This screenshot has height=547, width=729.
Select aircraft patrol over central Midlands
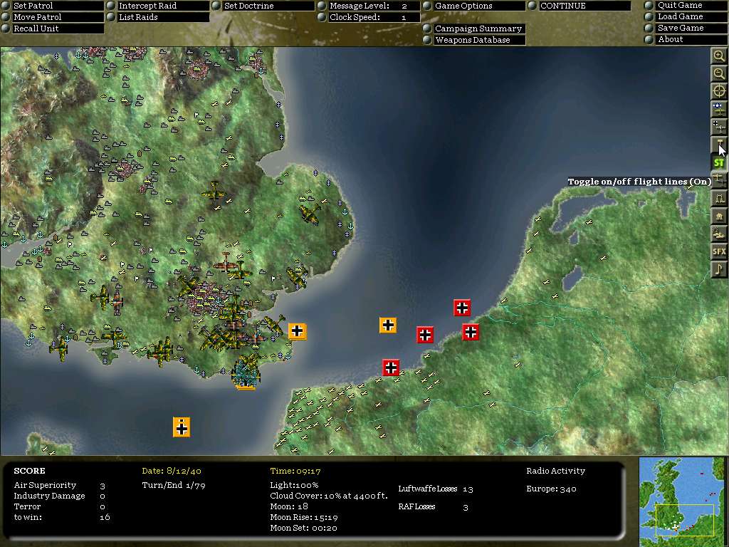click(x=214, y=192)
